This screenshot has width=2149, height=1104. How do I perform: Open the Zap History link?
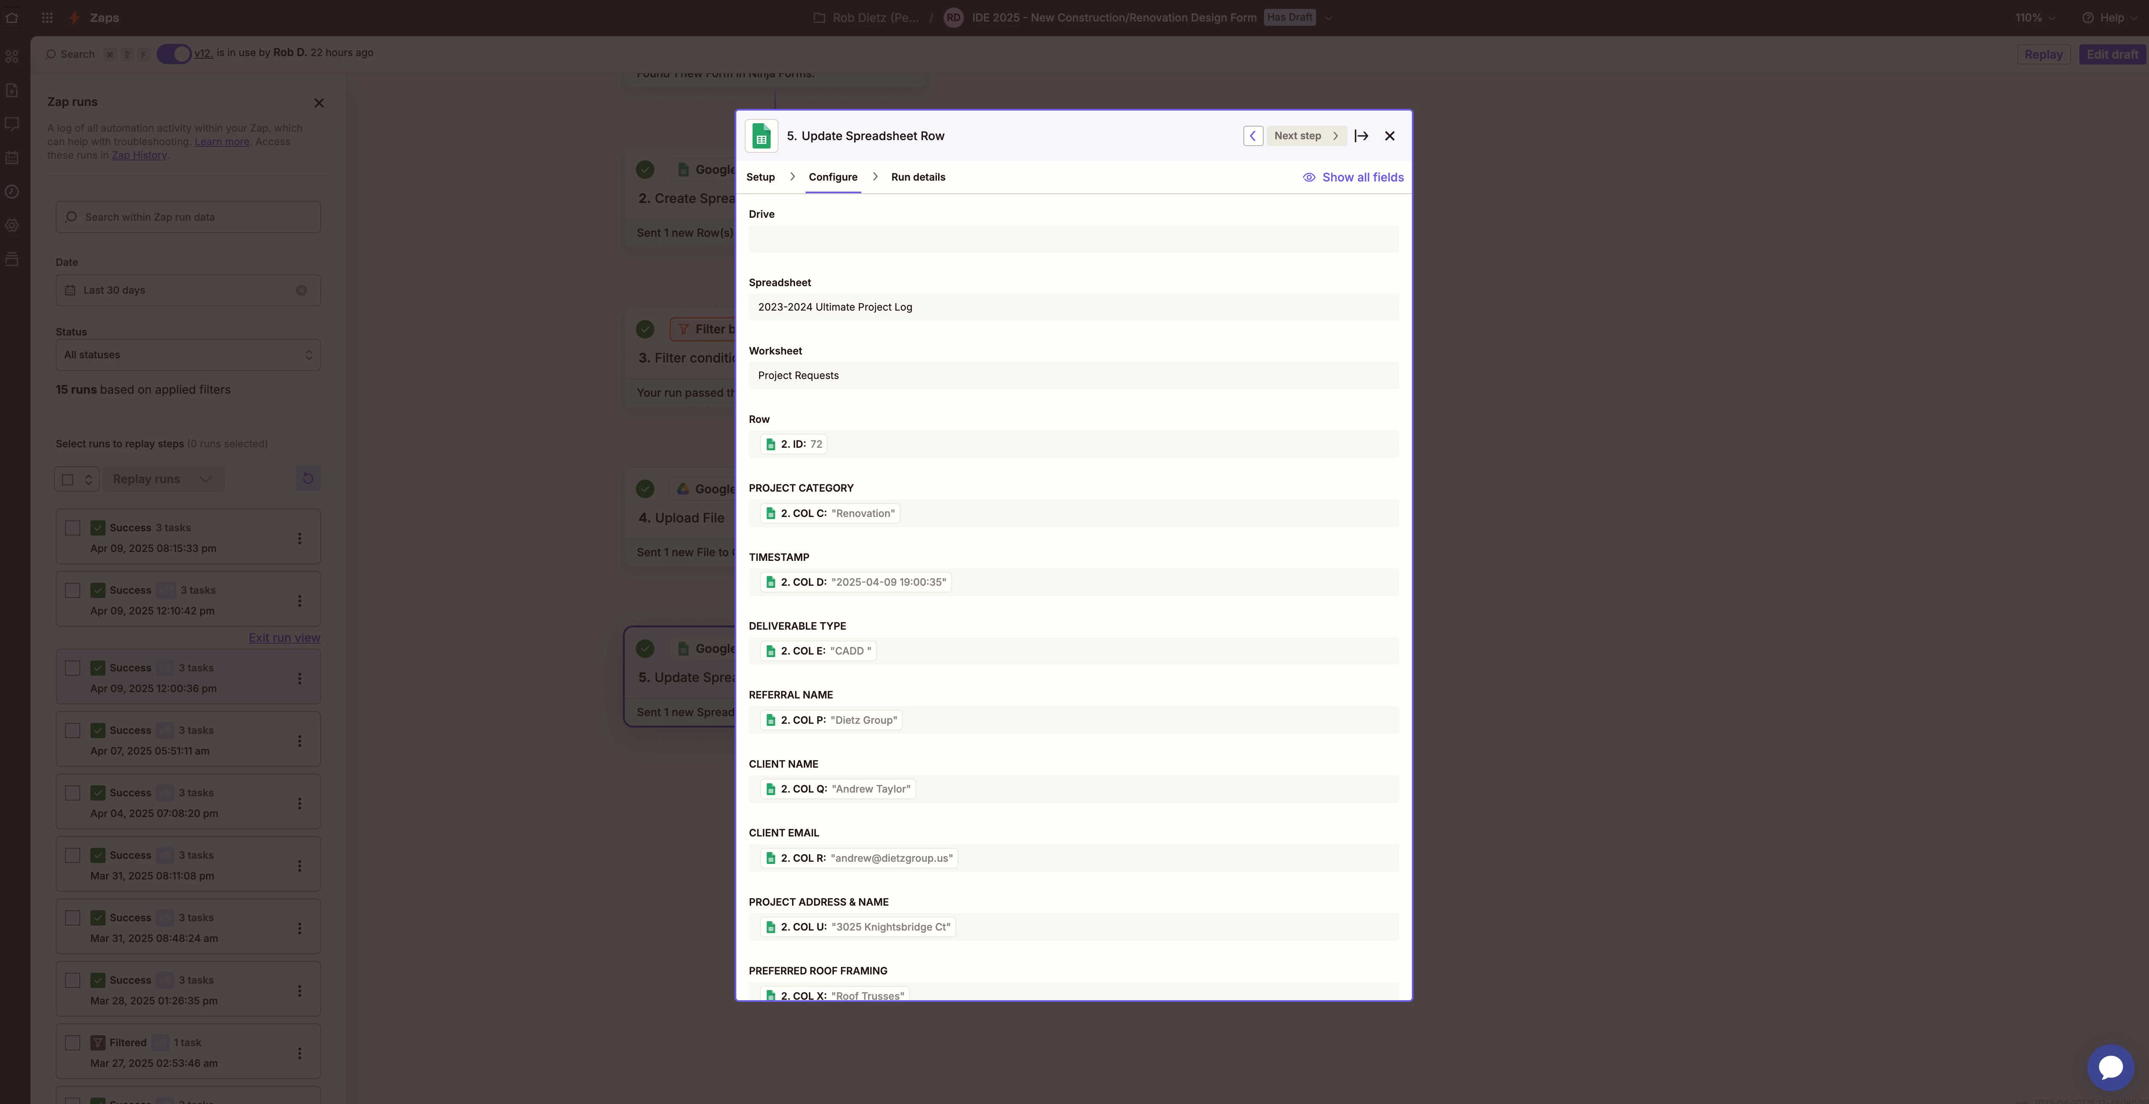click(139, 155)
